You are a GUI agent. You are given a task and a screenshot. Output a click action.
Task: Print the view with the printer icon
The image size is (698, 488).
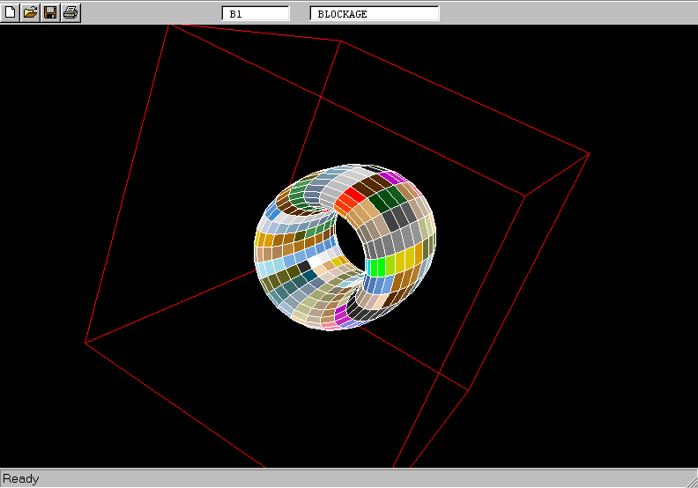coord(71,13)
